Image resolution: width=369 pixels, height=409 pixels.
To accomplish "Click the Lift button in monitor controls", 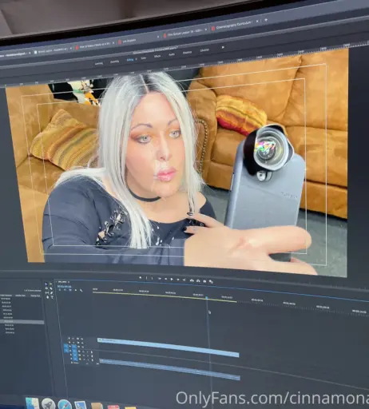I will pyautogui.click(x=192, y=280).
